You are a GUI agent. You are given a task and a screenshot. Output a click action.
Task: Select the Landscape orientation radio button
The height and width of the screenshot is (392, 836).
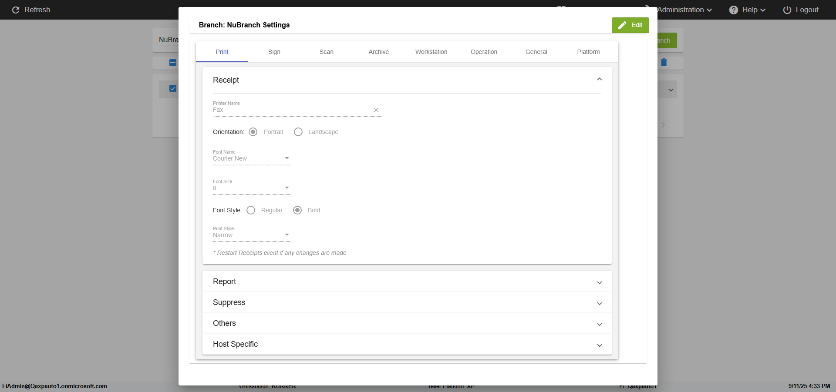tap(298, 132)
